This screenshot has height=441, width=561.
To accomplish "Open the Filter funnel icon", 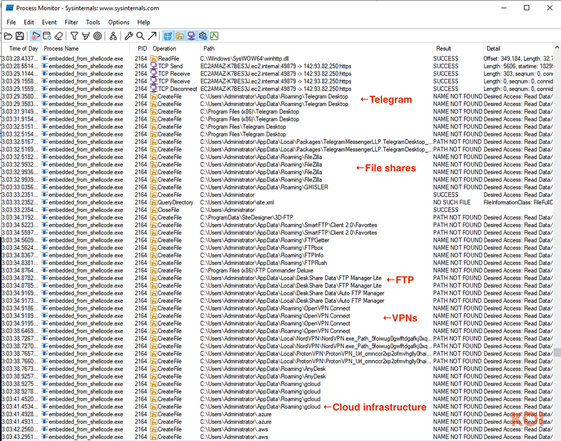I will pos(74,36).
